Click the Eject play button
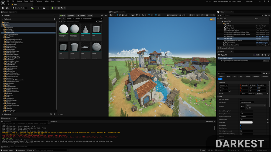Image resolution: width=271 pixels, height=152 pixels. pos(62,8)
